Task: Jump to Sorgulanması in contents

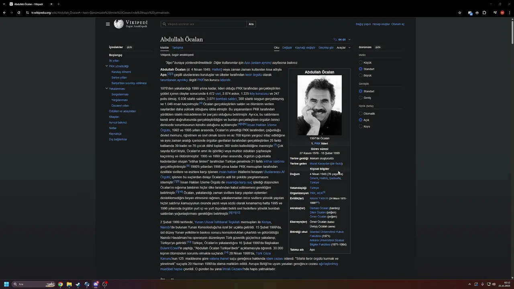Action: 120,94
